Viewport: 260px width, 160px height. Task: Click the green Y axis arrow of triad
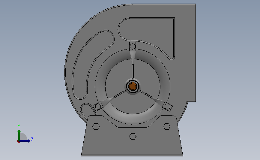coord(19,135)
